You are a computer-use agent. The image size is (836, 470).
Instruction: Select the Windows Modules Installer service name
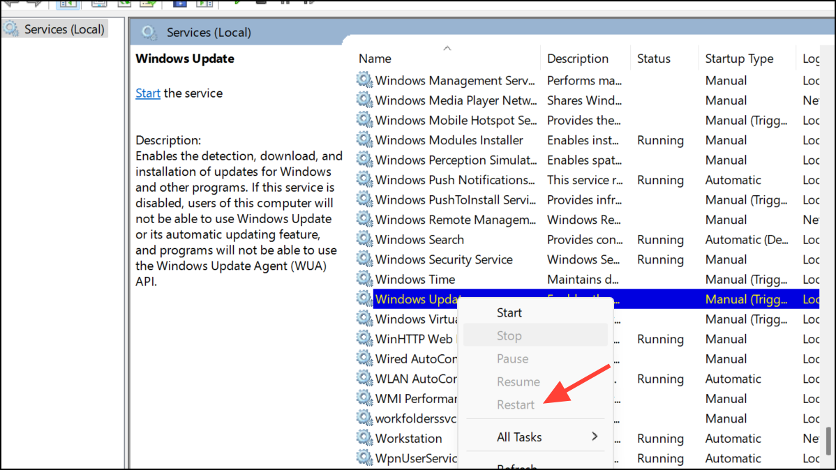tap(449, 140)
